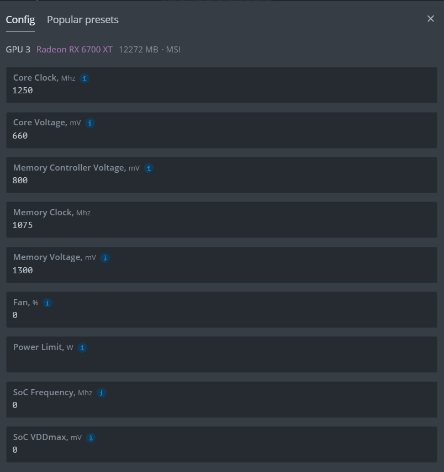This screenshot has width=444, height=472.
Task: Open Memory Controller Voltage info tooltip icon
Action: (149, 168)
